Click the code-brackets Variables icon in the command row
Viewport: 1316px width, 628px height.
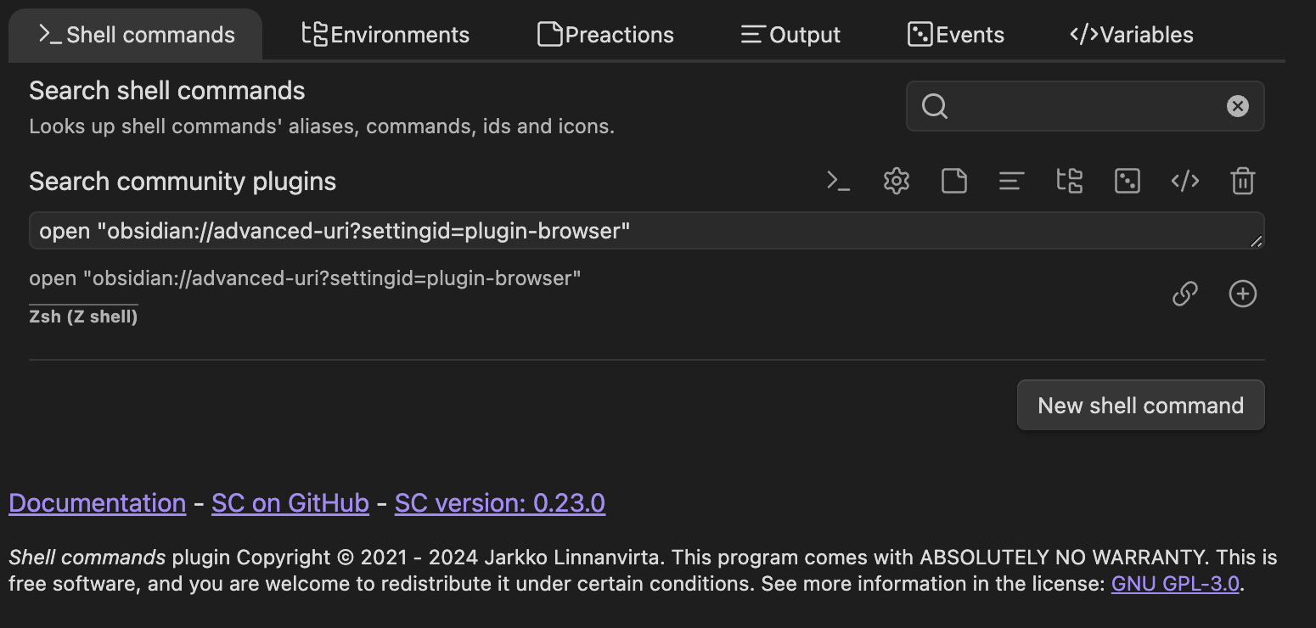coord(1185,181)
